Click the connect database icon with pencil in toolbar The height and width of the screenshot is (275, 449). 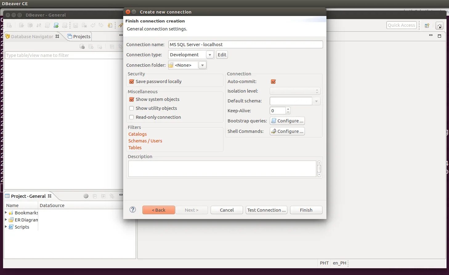point(22,25)
